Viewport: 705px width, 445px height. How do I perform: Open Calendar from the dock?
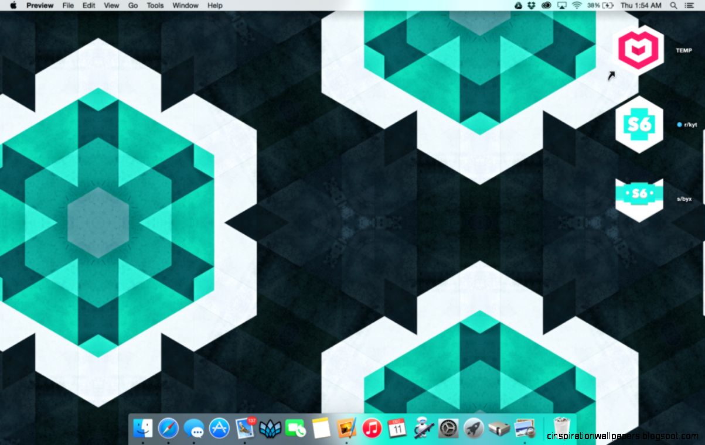[397, 428]
